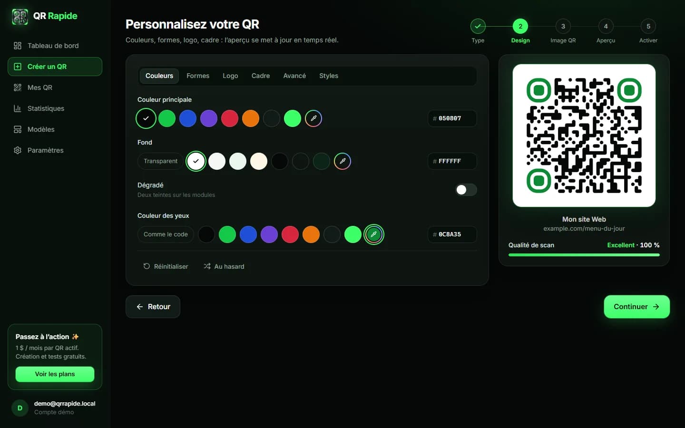The image size is (685, 428).
Task: Click step 3 Image QR
Action: click(563, 31)
